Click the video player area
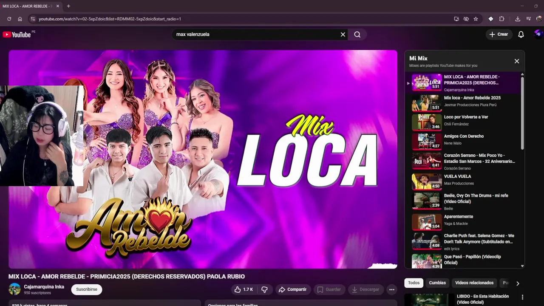 pos(203,159)
